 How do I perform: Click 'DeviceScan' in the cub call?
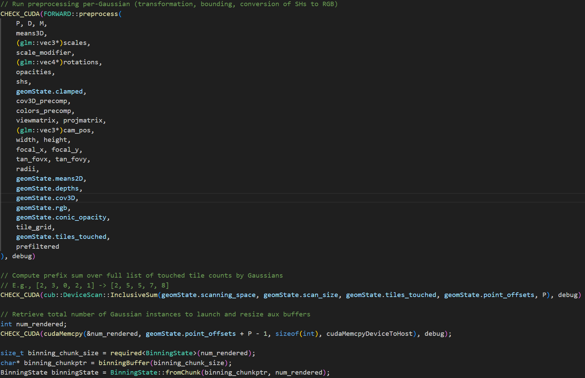pyautogui.click(x=83, y=295)
